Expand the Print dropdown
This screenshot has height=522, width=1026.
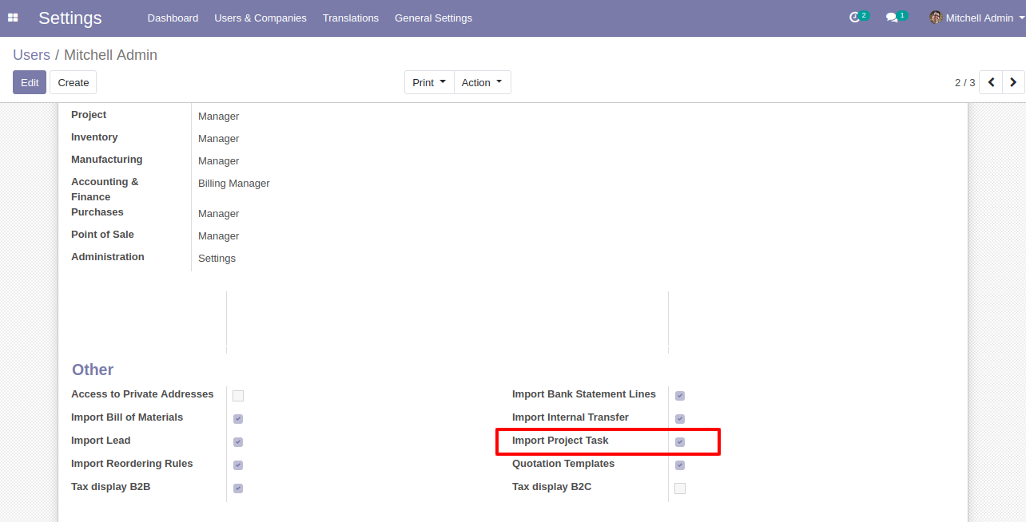[x=429, y=82]
